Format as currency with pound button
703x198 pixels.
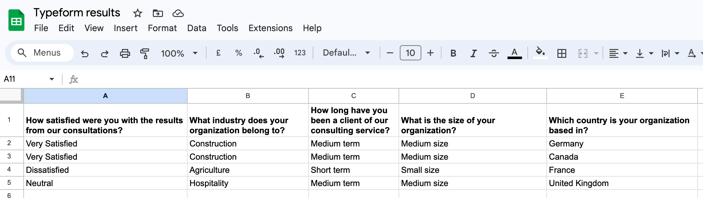218,53
